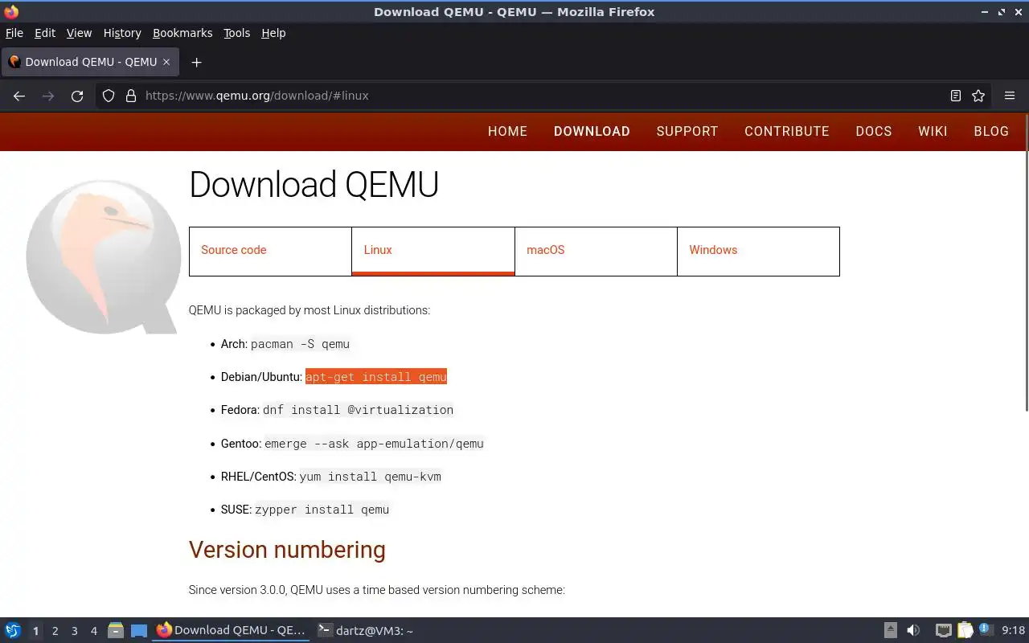
Task: Activate Firefox window in taskbar
Action: tap(232, 631)
